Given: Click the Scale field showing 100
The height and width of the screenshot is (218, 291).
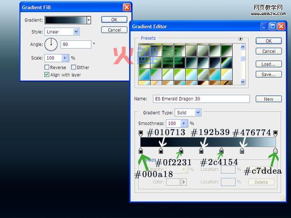Looking at the screenshot, I should tap(53, 58).
